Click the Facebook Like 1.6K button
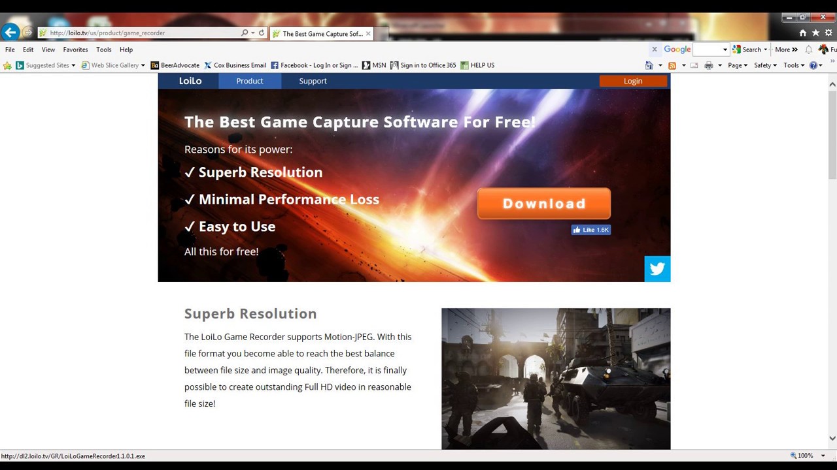This screenshot has width=837, height=470. point(591,230)
